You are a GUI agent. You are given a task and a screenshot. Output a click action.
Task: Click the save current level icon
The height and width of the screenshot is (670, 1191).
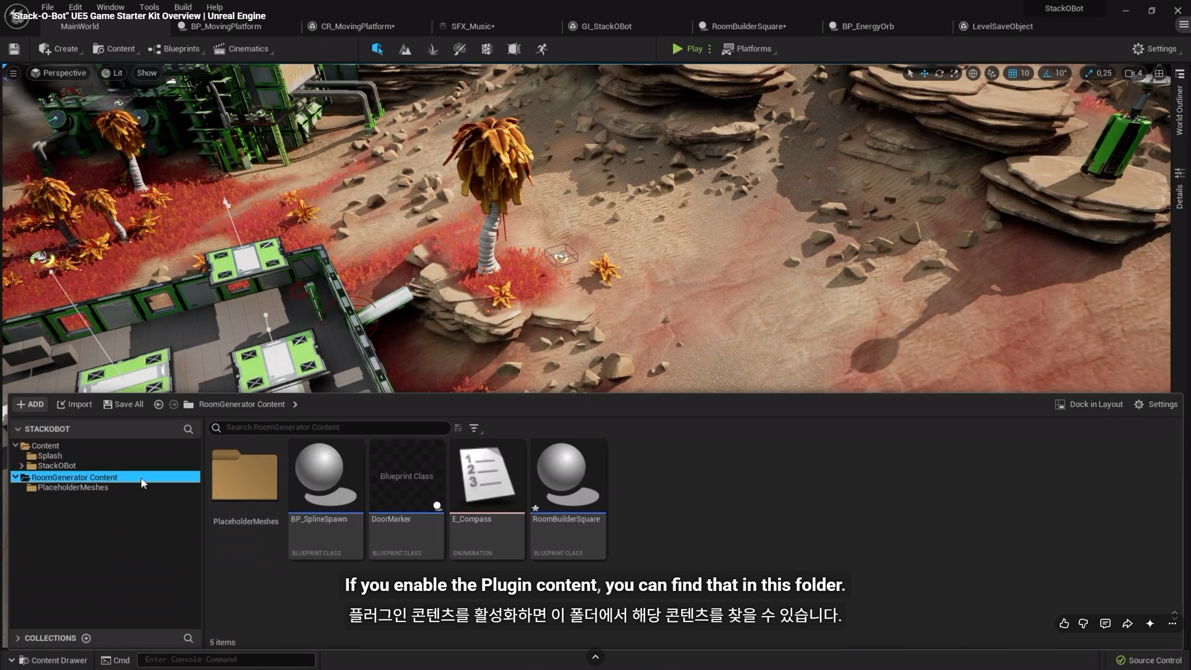tap(14, 49)
